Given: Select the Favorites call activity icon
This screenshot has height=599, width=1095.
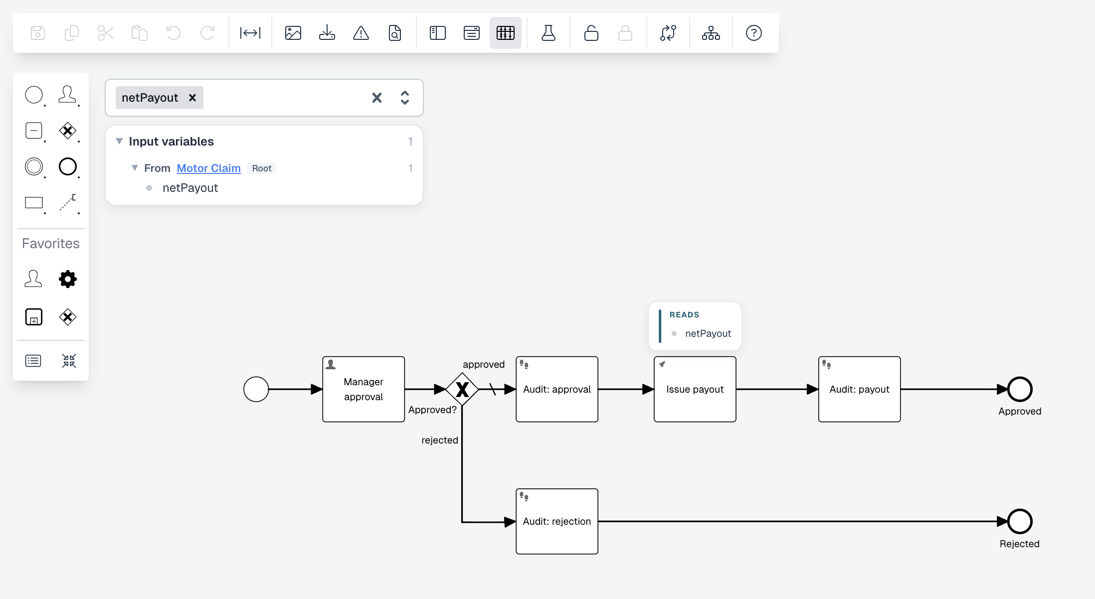Looking at the screenshot, I should pyautogui.click(x=34, y=317).
